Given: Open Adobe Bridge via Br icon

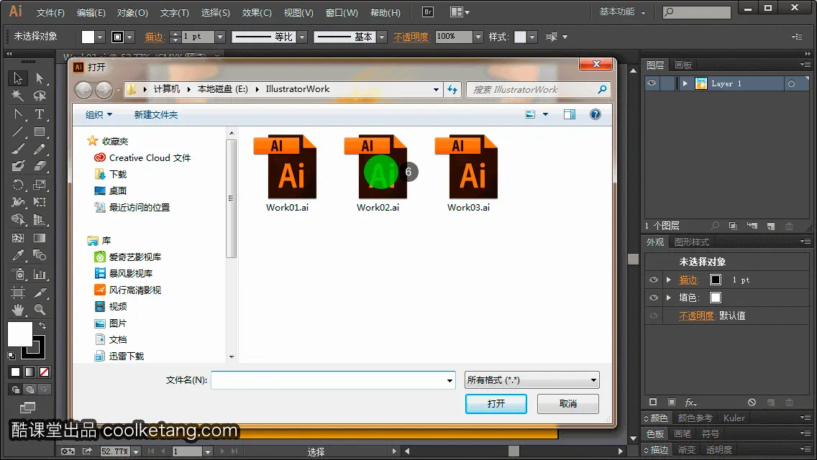Looking at the screenshot, I should coord(428,12).
